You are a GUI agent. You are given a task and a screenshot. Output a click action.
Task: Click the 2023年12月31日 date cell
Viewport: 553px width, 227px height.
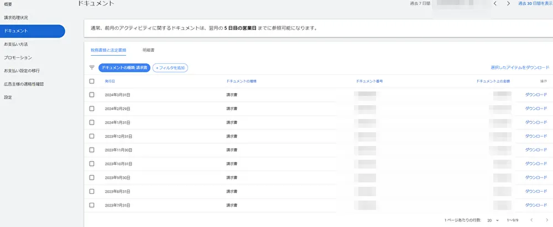(x=118, y=136)
